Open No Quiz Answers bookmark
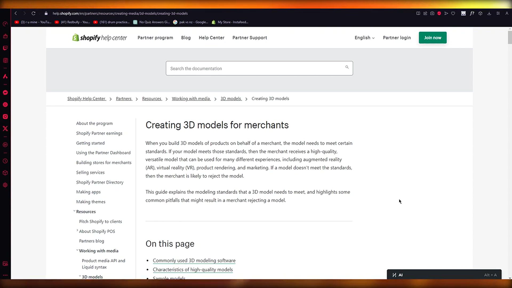Screen dimensions: 512x288 pos(151,22)
